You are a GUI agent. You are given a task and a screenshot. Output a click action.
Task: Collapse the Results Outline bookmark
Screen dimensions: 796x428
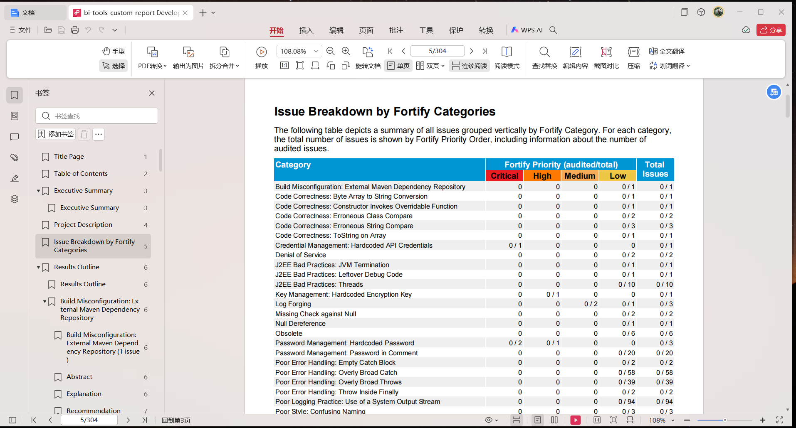coord(38,267)
